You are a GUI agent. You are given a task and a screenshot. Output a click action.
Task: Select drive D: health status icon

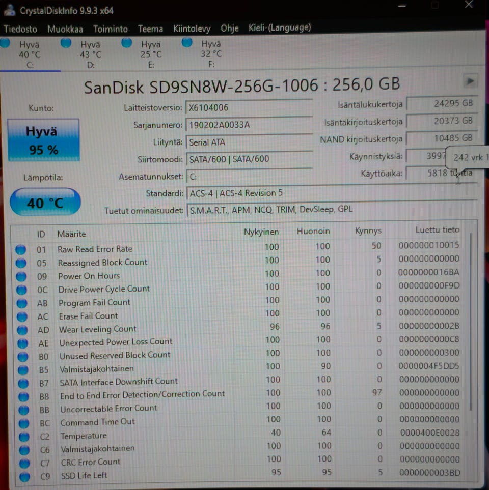pos(66,43)
